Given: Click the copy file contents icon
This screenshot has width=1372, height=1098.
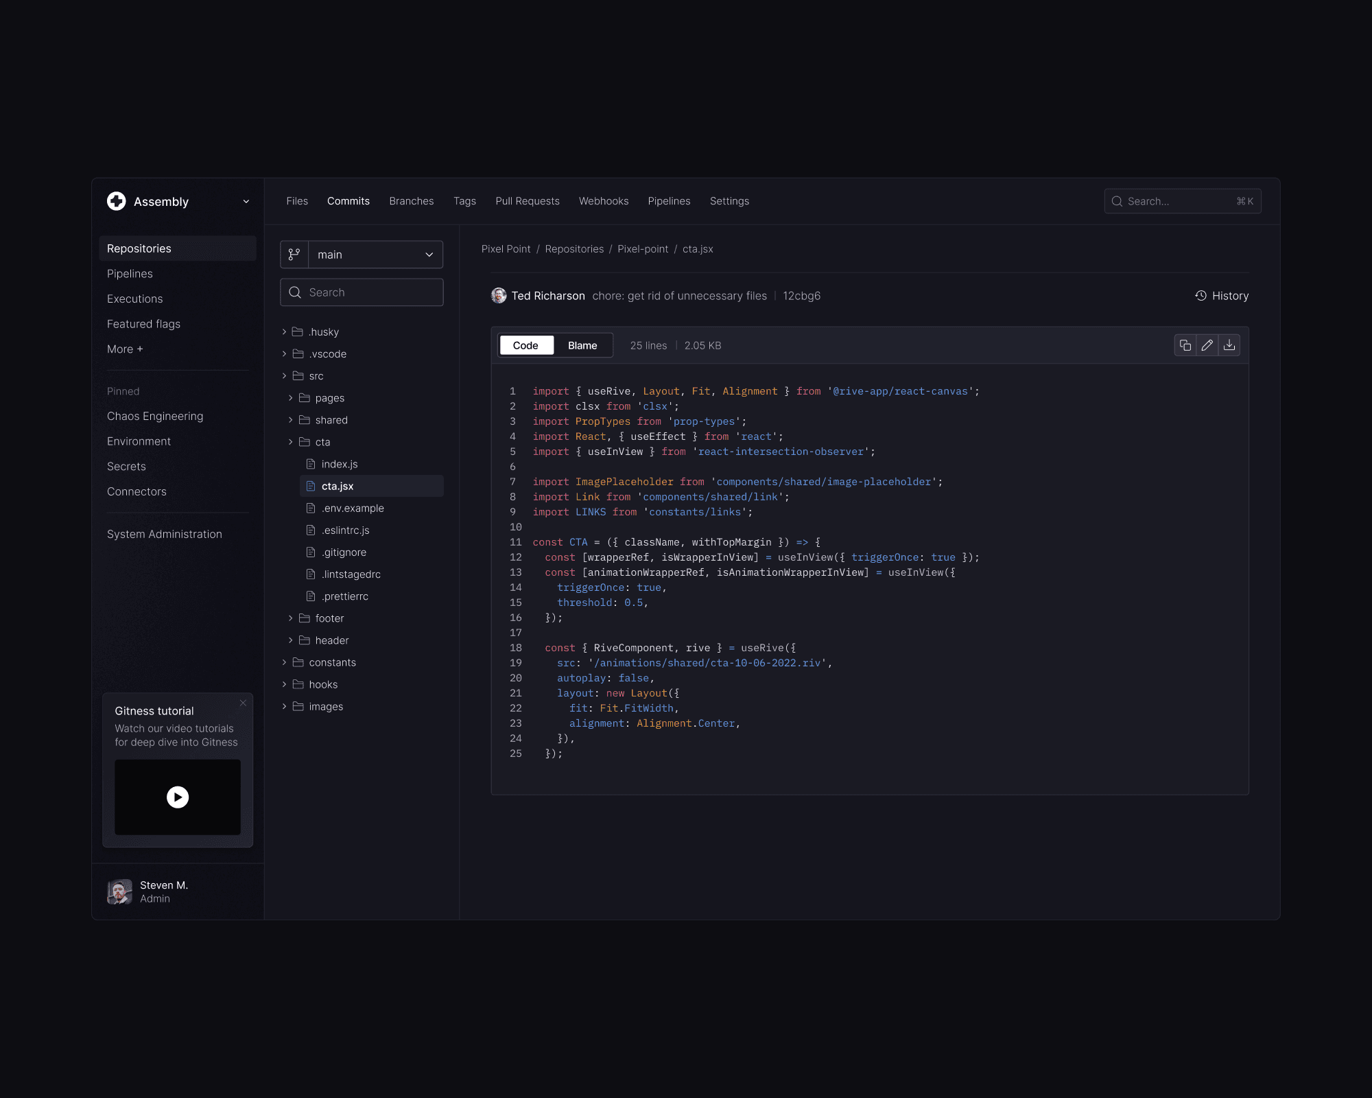Looking at the screenshot, I should point(1185,345).
